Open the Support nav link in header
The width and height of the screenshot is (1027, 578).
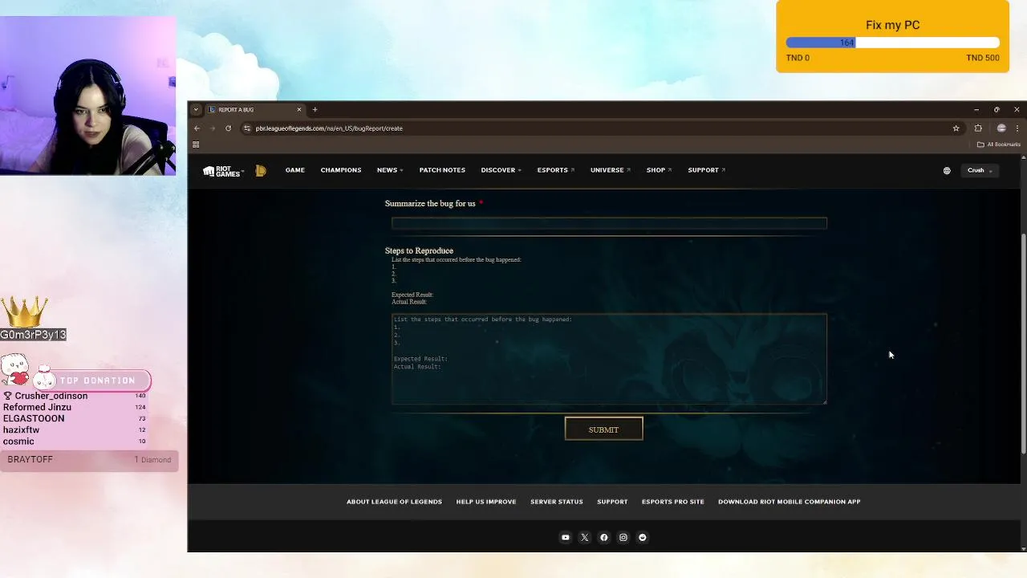pyautogui.click(x=706, y=170)
